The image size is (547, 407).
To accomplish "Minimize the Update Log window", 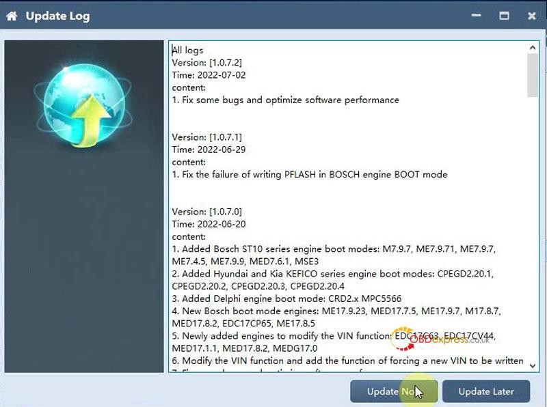I will coord(476,15).
